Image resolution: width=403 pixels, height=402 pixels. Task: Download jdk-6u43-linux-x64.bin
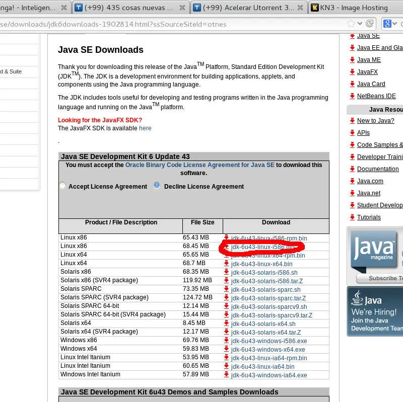click(261, 264)
